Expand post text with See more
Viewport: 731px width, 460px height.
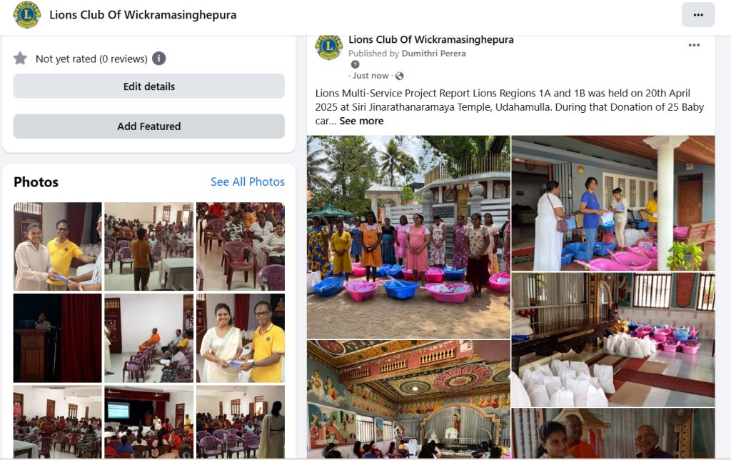point(361,121)
